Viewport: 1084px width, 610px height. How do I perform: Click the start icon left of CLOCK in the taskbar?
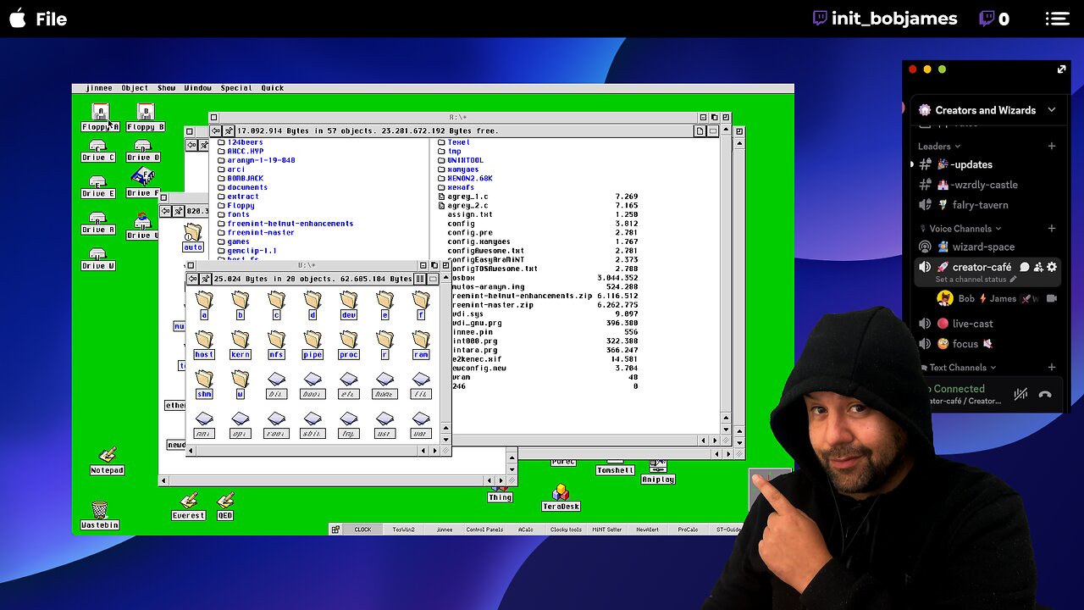tap(336, 530)
